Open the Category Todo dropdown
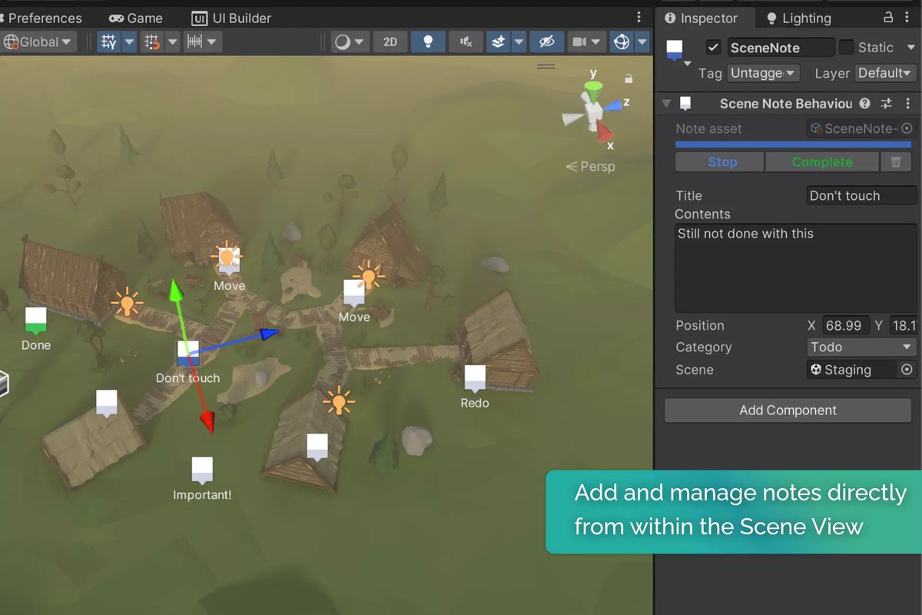The height and width of the screenshot is (615, 922). [x=861, y=347]
